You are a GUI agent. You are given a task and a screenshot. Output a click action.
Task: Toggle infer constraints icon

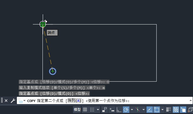105,109
